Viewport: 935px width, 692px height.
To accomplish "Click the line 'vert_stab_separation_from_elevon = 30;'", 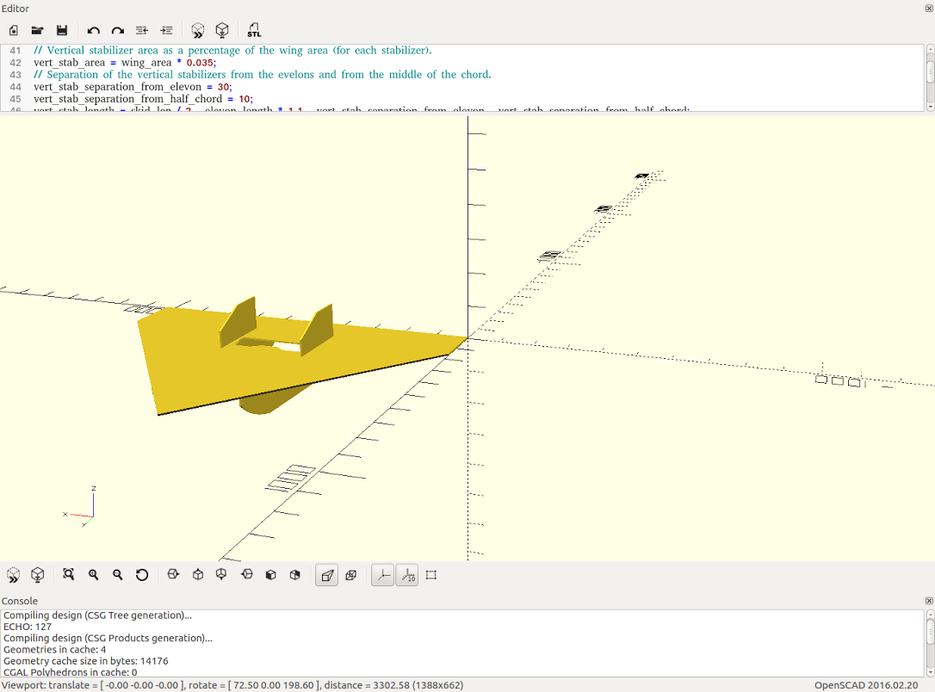I will tap(133, 87).
